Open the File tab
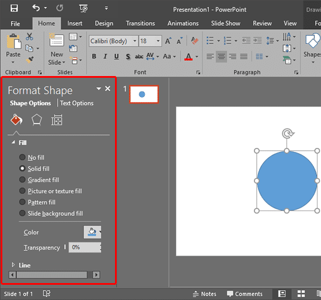Viewport: 321px width, 300px height. (15, 23)
